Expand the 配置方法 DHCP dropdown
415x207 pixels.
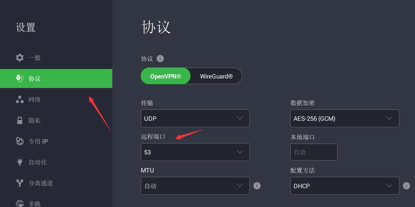point(344,186)
